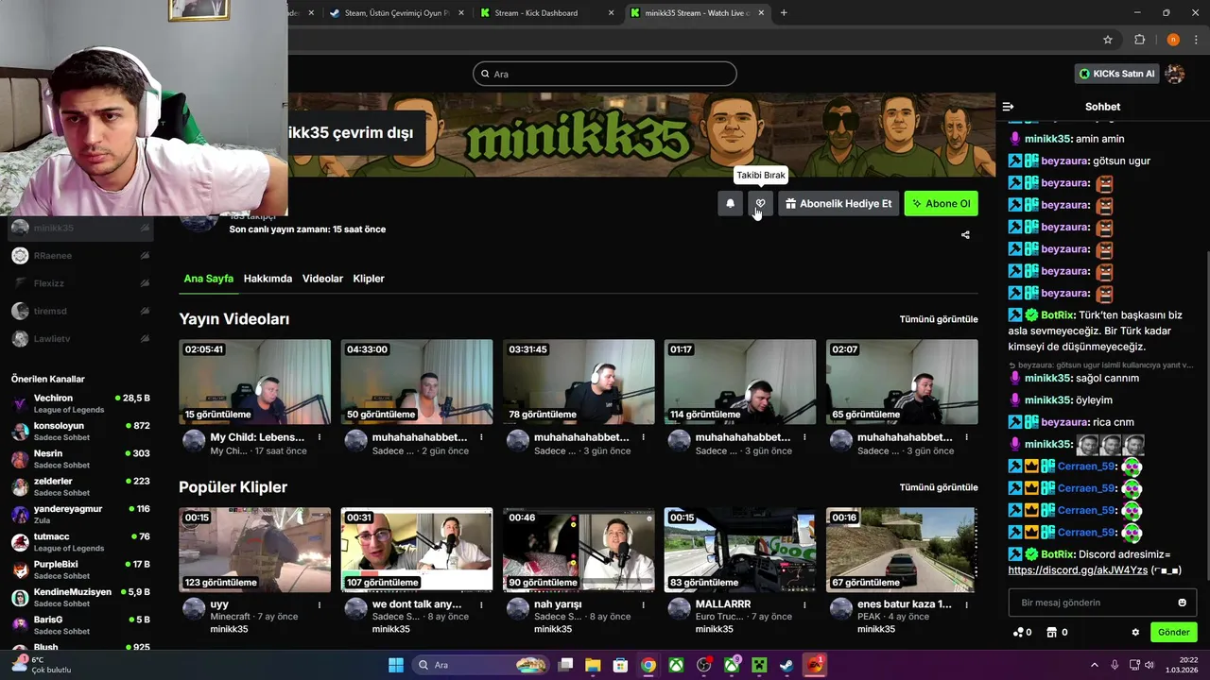1210x680 pixels.
Task: Open chat settings gear icon
Action: coord(1135,632)
